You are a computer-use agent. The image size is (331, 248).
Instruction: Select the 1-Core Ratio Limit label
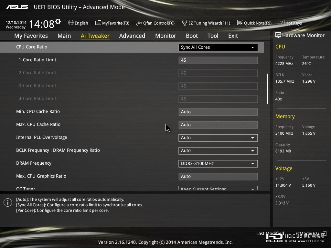[x=37, y=60]
